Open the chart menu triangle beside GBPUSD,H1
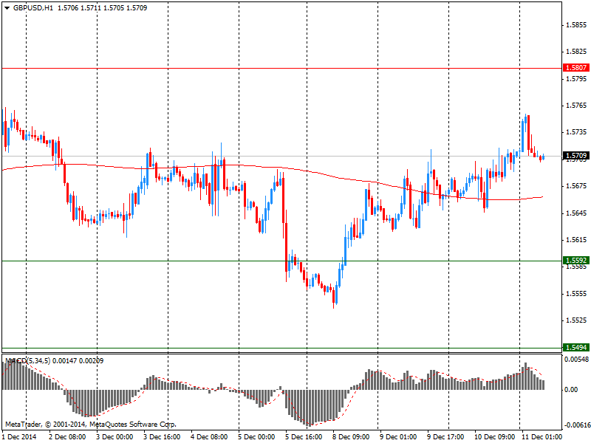Screen dimensions: 591x443 (x=7, y=8)
